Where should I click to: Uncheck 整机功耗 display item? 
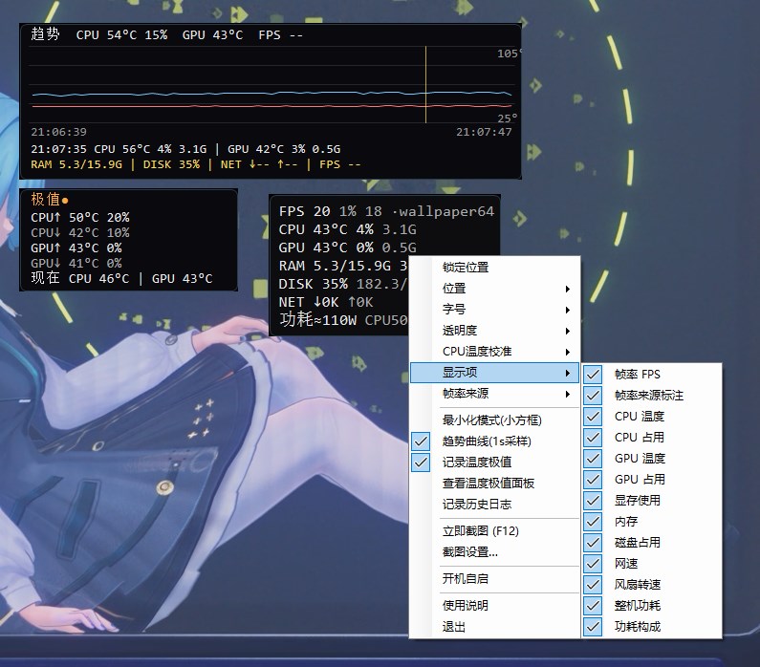(652, 606)
